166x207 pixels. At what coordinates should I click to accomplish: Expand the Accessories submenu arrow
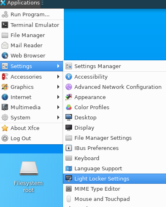coord(58,77)
